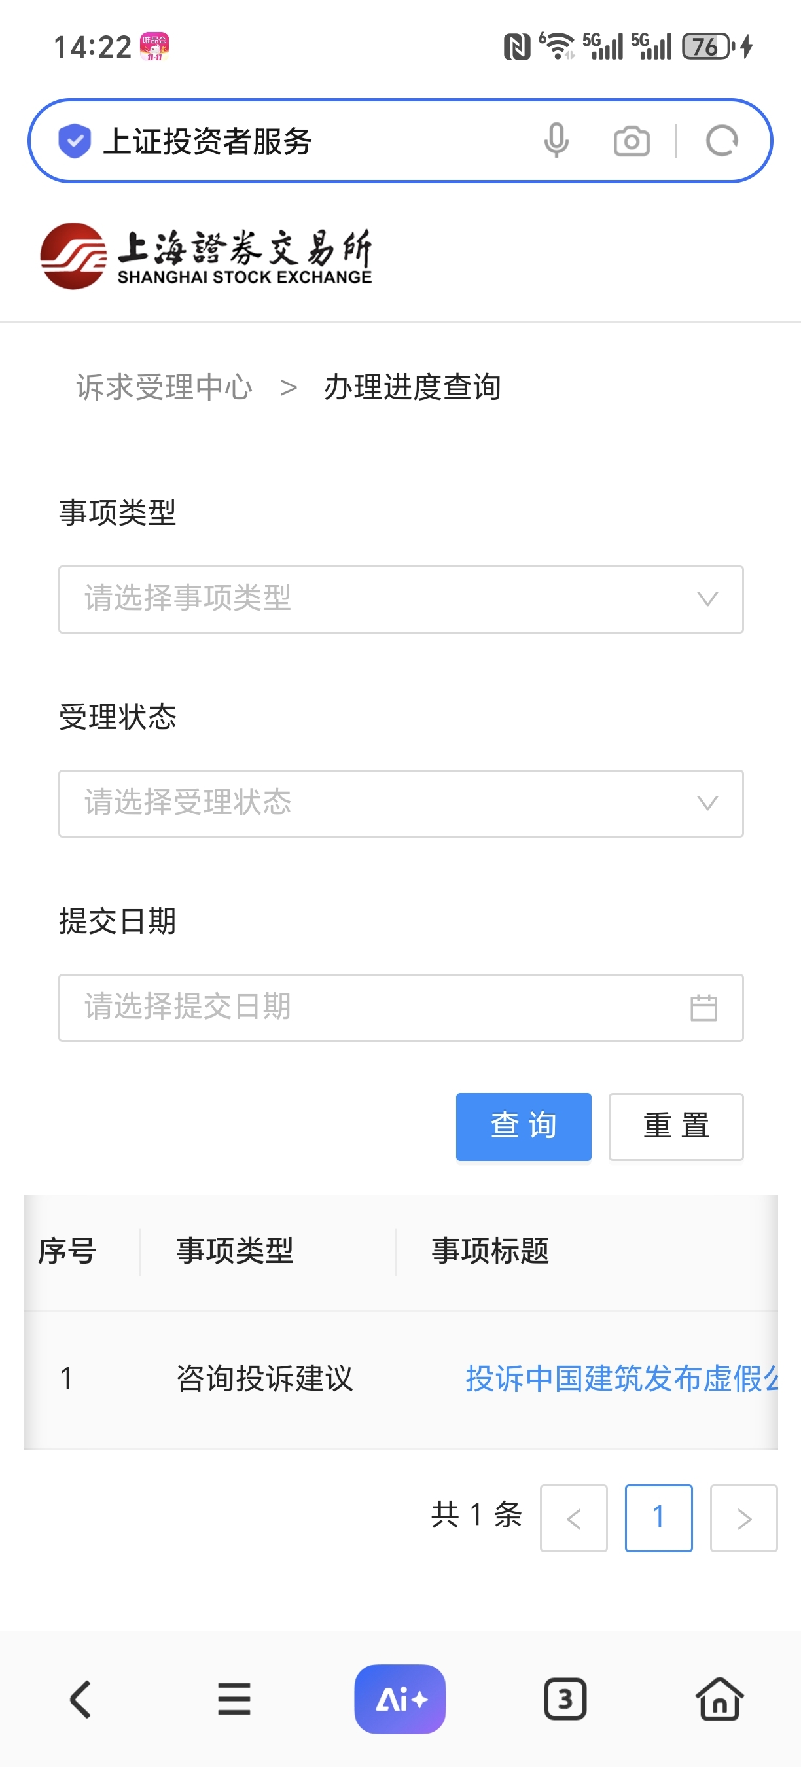Open the 提交日期 date picker field

click(400, 1007)
